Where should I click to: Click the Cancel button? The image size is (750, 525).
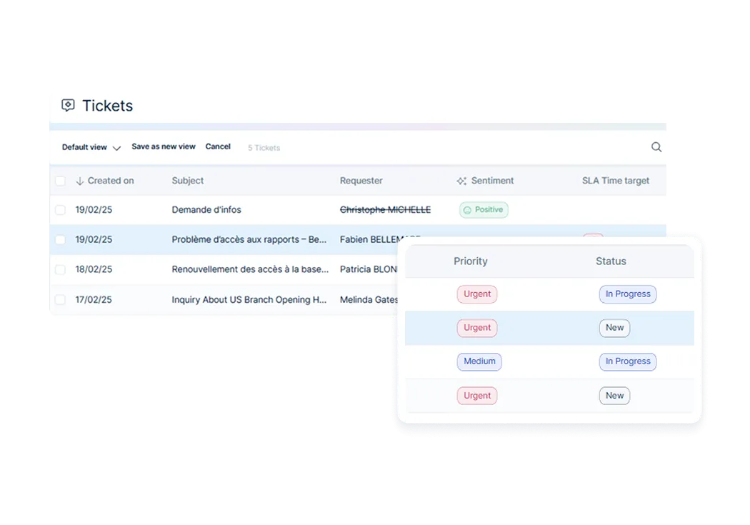tap(218, 147)
